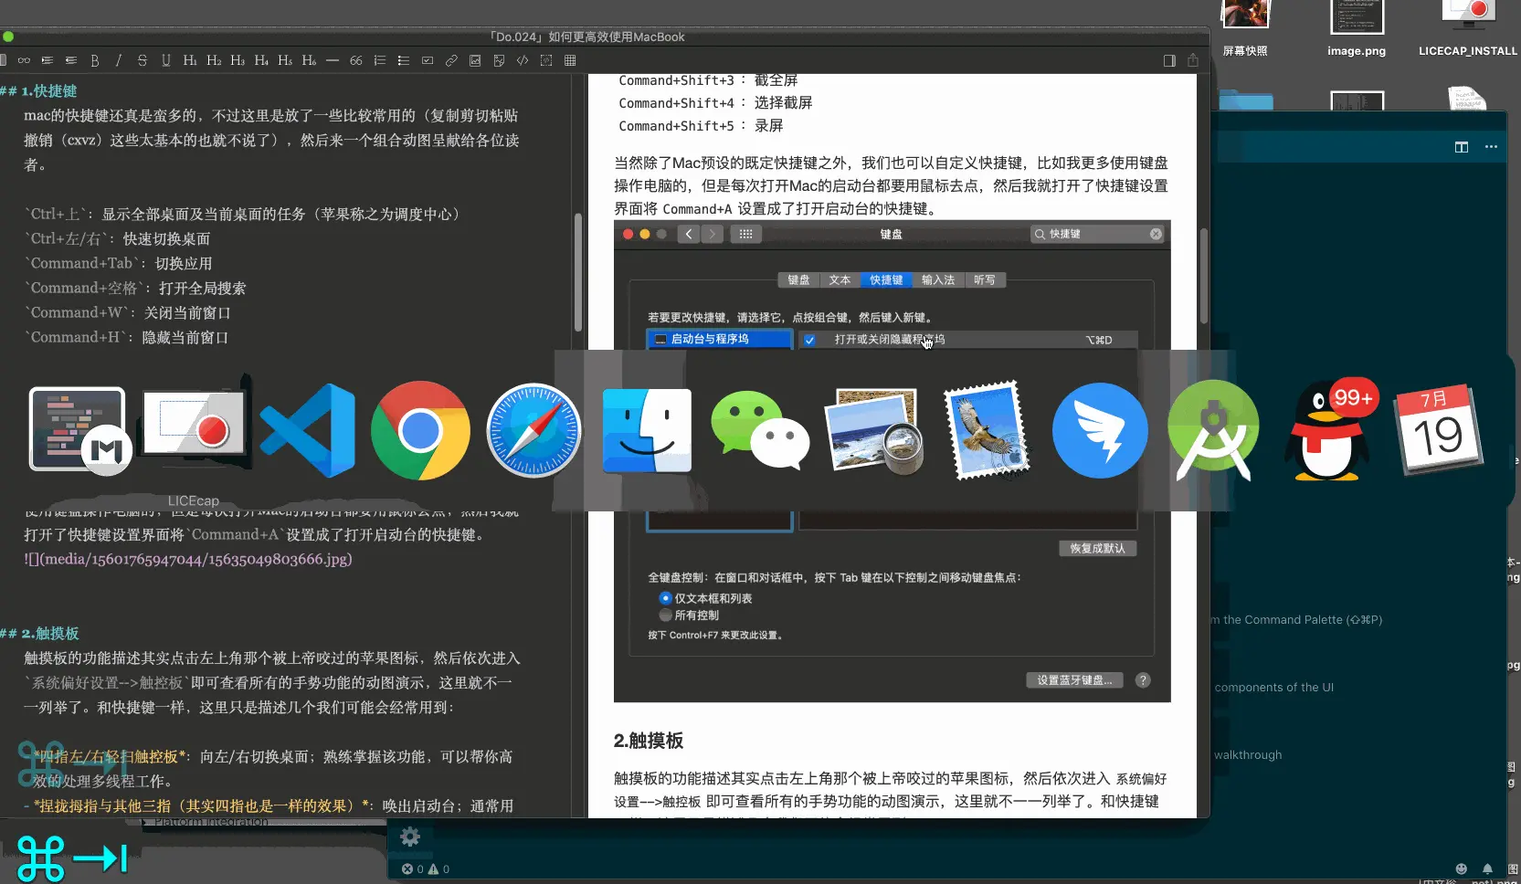Insert a heading level 1 (H1)
This screenshot has width=1521, height=884.
[190, 60]
